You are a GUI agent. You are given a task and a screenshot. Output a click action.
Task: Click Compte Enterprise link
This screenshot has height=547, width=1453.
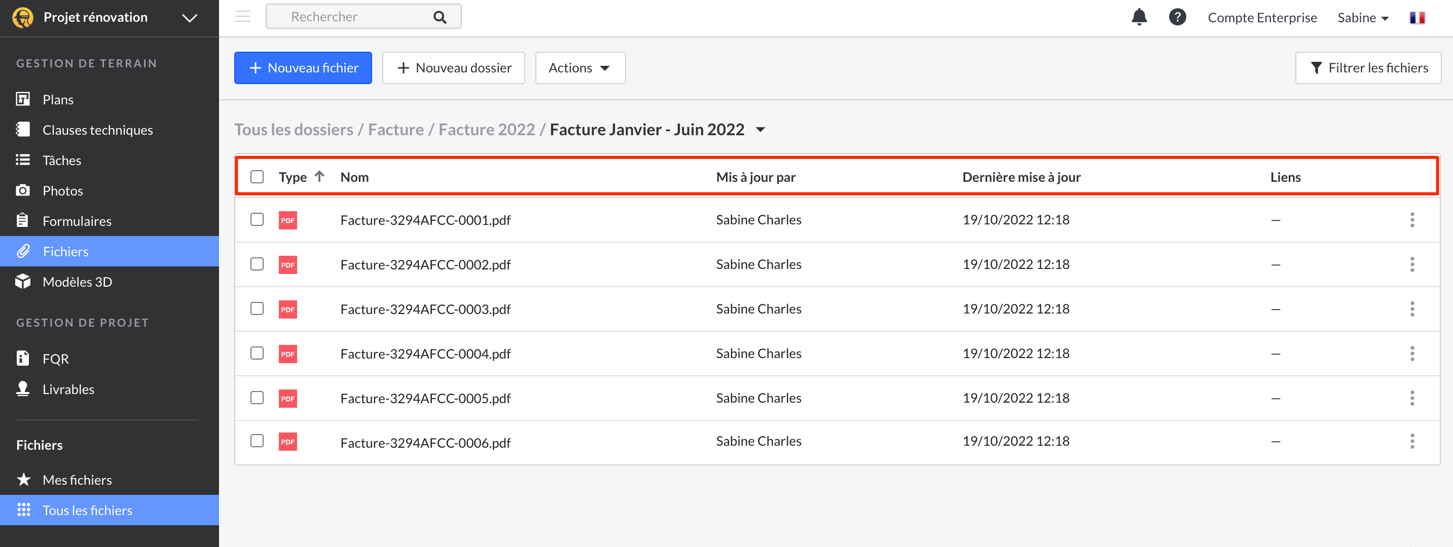point(1262,17)
